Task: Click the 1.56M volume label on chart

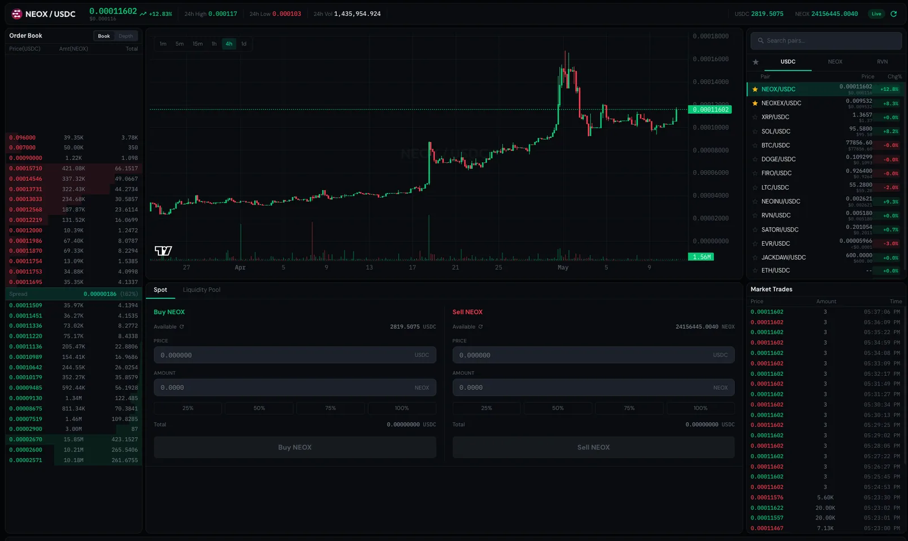Action: pyautogui.click(x=701, y=257)
